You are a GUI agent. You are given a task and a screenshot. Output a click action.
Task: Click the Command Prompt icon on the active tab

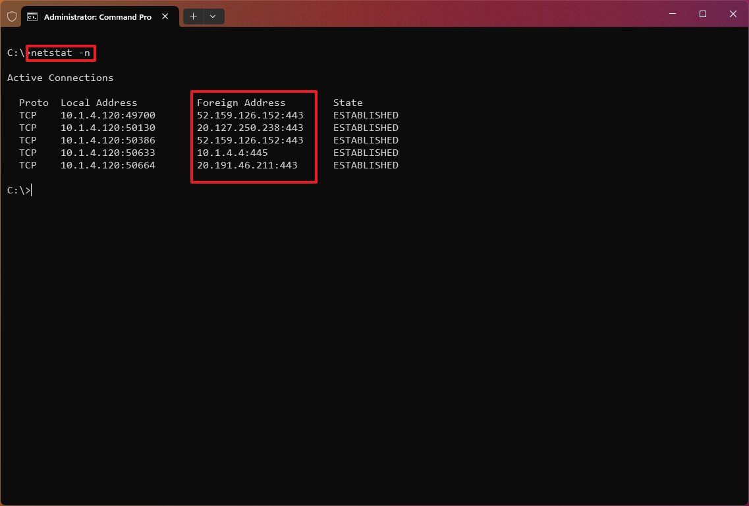click(33, 16)
